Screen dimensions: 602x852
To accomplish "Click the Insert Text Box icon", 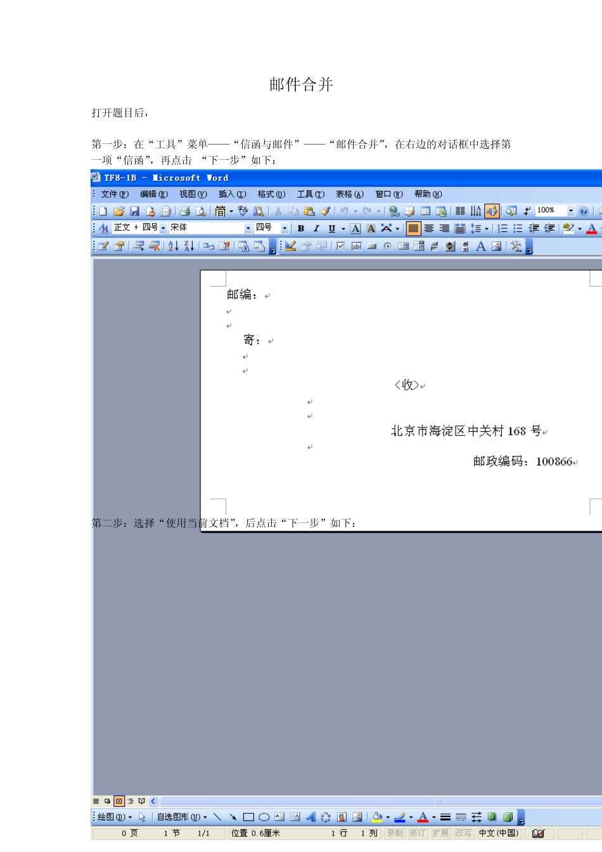I will 279,817.
